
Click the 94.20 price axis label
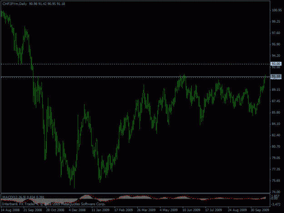pos(276,55)
